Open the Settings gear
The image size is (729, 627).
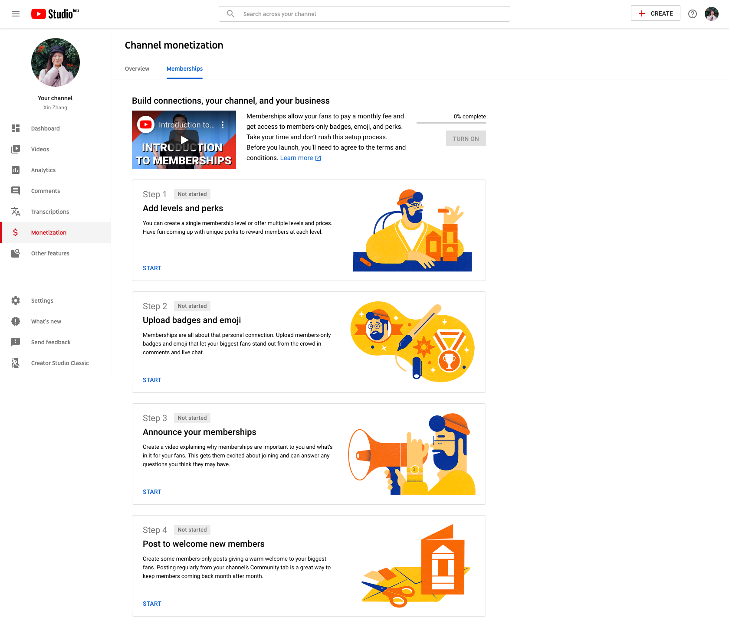[42, 300]
